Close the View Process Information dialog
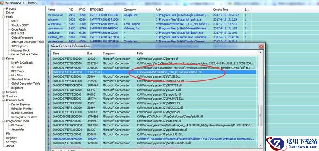The width and height of the screenshot is (319, 151). pyautogui.click(x=261, y=46)
